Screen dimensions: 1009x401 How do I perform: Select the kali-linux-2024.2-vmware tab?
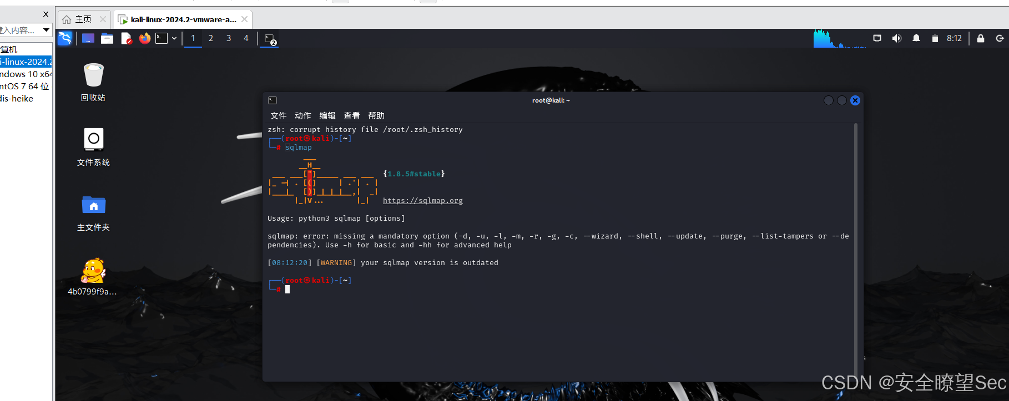point(183,19)
